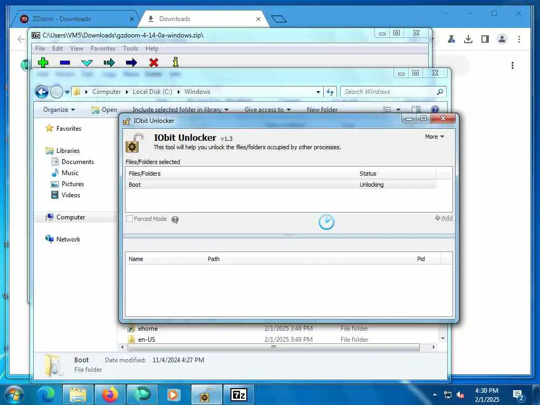
Task: Expand the Explorer address bar history dropdown
Action: (318, 92)
